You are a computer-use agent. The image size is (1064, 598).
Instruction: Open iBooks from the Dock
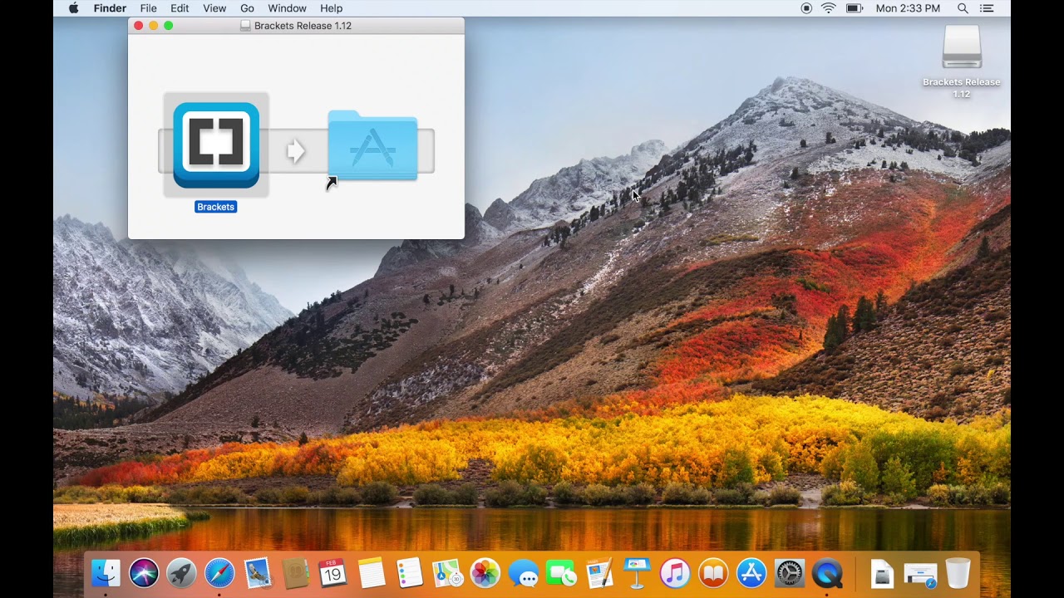[713, 573]
